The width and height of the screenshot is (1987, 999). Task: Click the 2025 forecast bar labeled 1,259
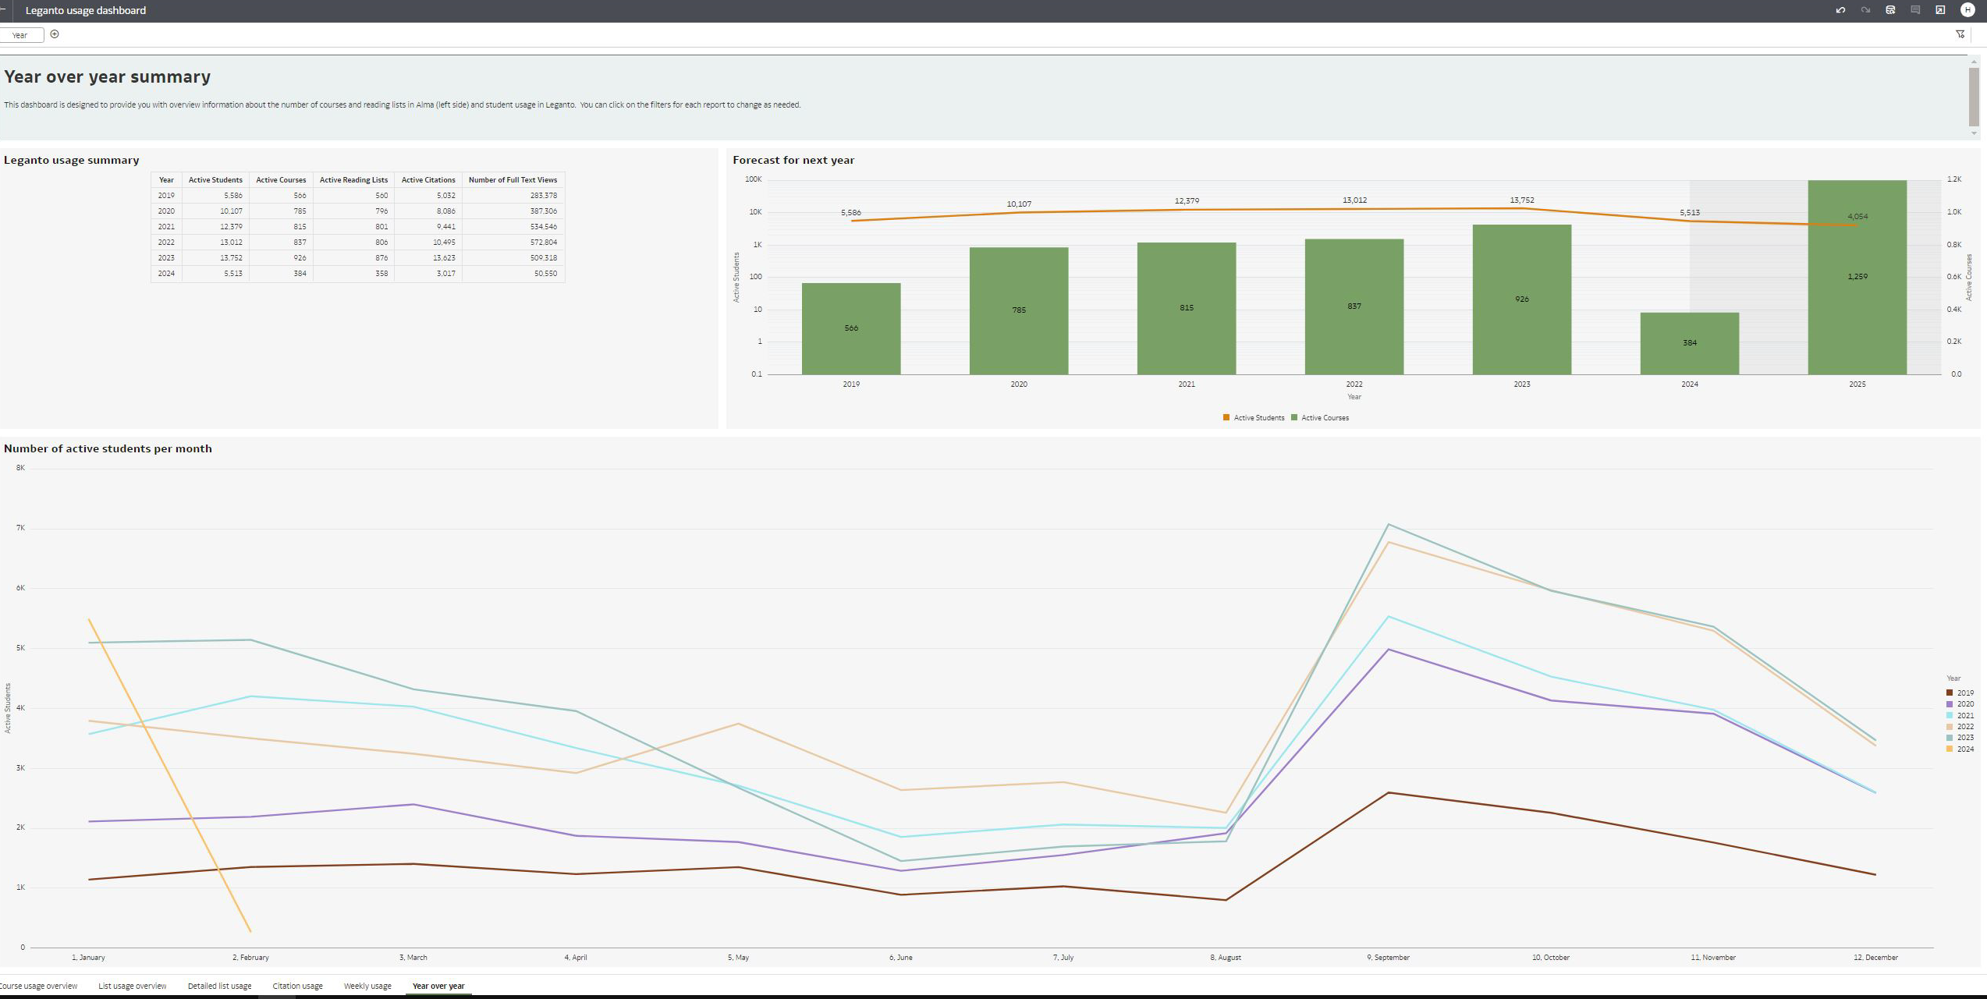1857,277
